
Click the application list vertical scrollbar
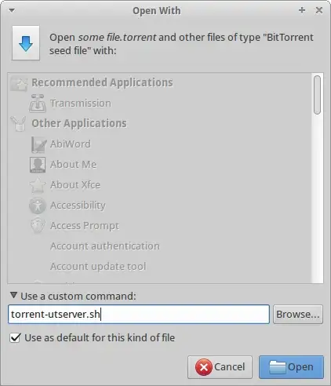point(318,178)
